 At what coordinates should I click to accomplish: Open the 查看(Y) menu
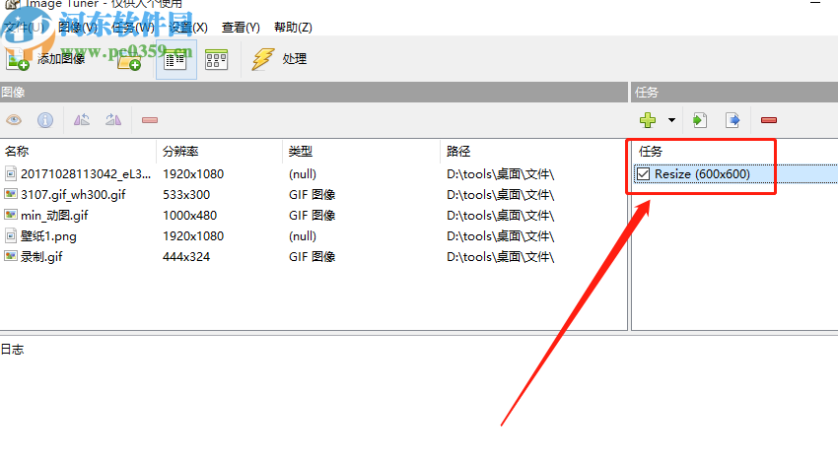[x=241, y=28]
